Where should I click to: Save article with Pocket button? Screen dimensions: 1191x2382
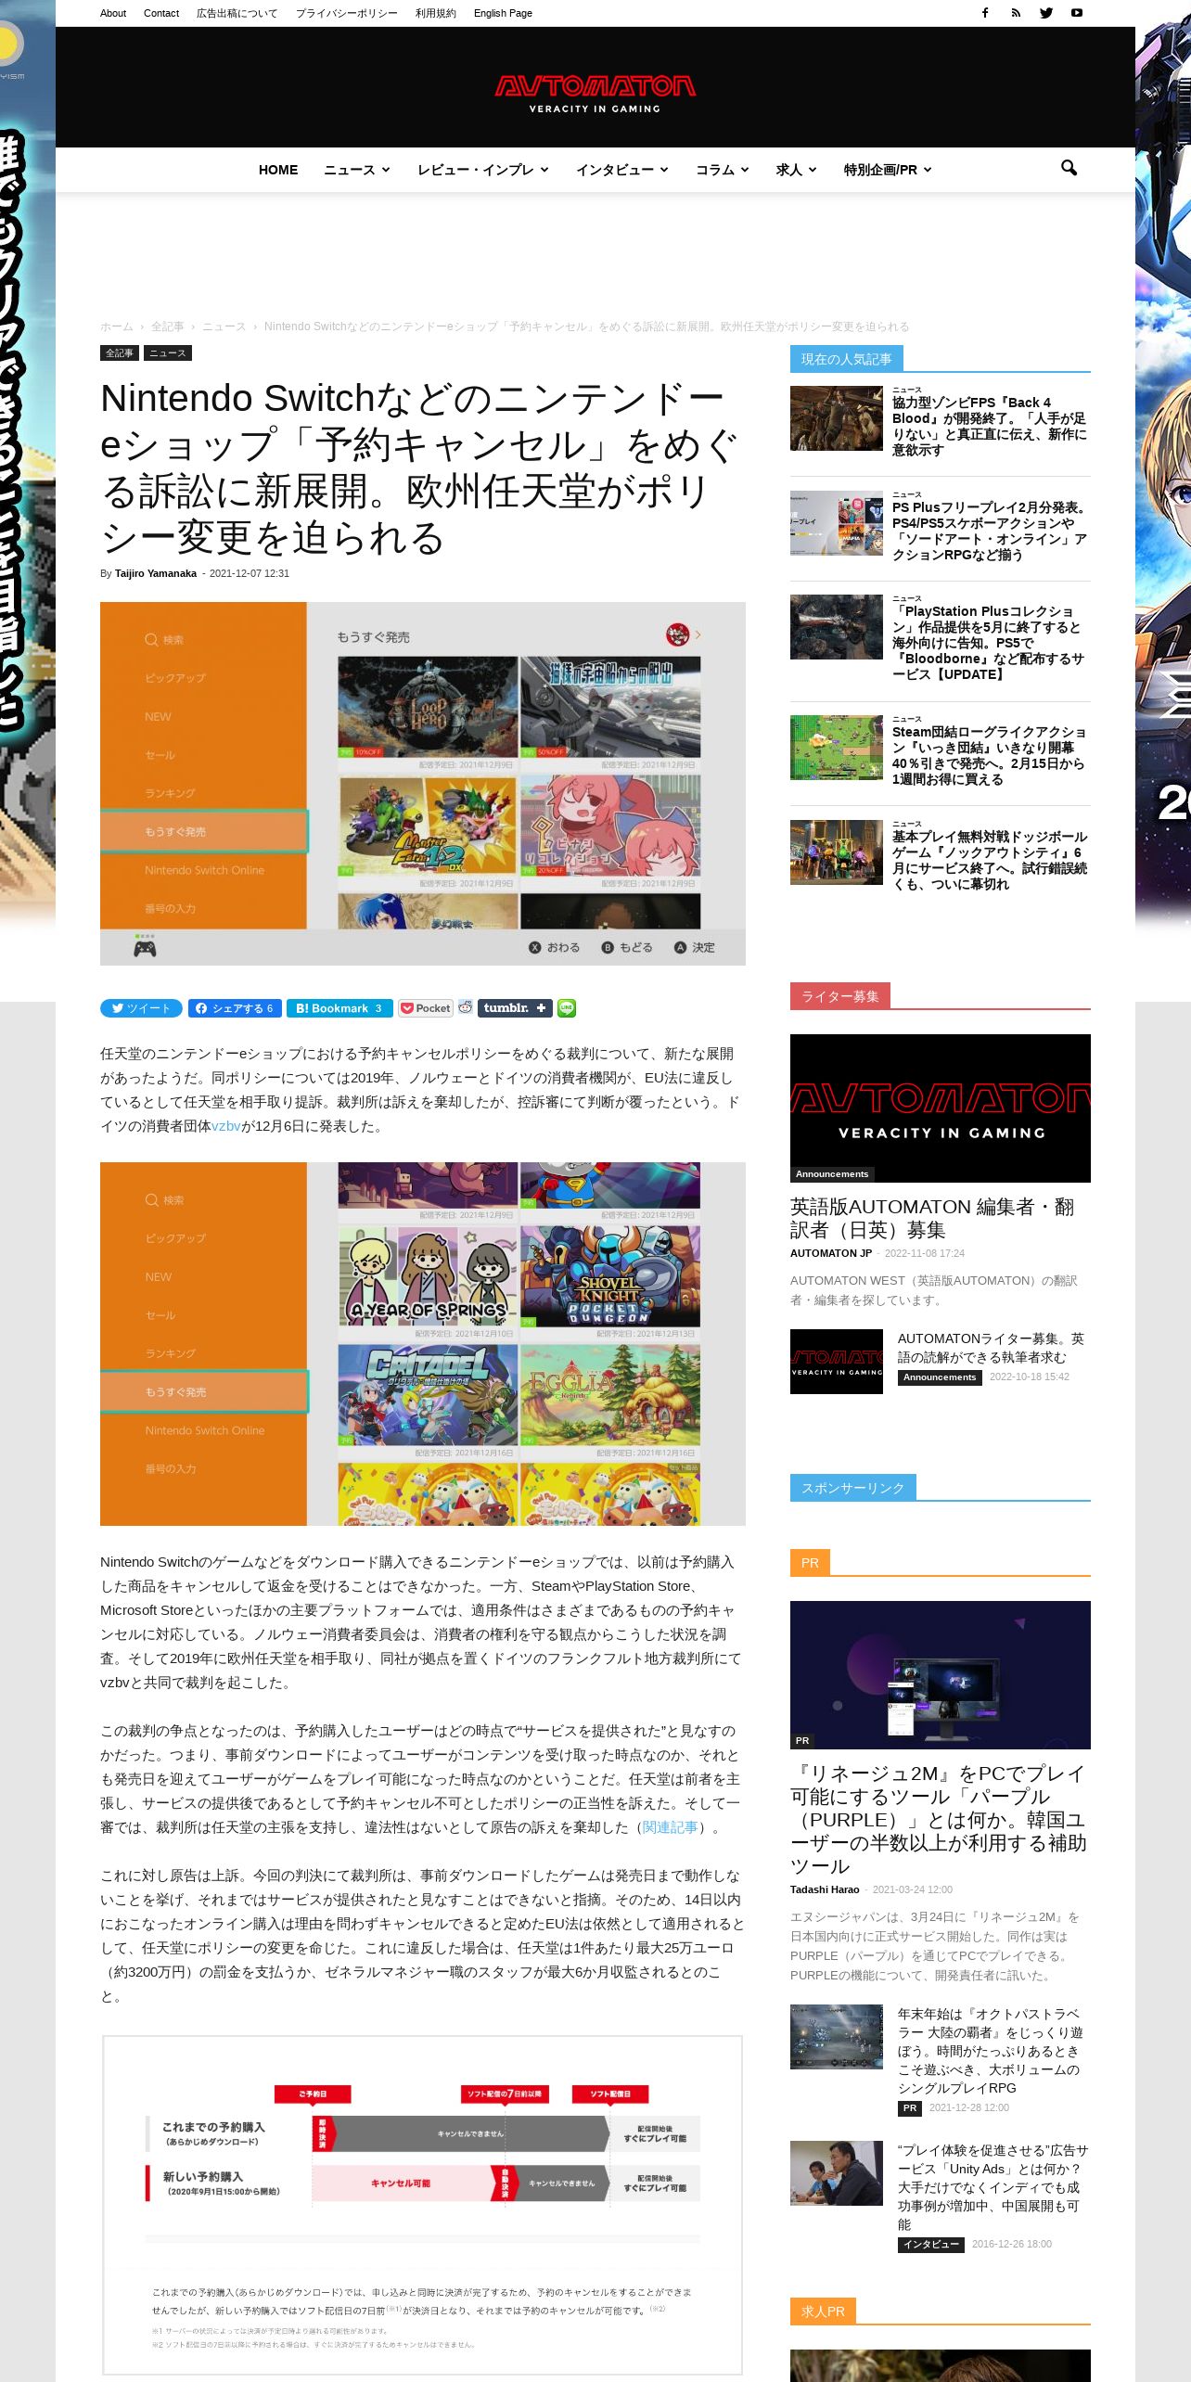click(x=426, y=1008)
